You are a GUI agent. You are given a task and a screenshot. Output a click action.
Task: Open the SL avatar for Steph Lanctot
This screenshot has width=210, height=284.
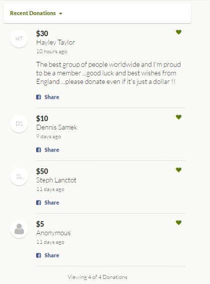click(x=19, y=176)
